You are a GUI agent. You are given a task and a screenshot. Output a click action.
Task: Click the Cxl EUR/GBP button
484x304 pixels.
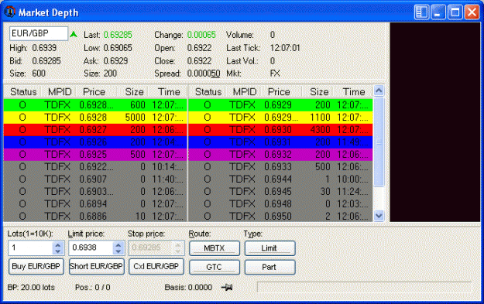(156, 266)
